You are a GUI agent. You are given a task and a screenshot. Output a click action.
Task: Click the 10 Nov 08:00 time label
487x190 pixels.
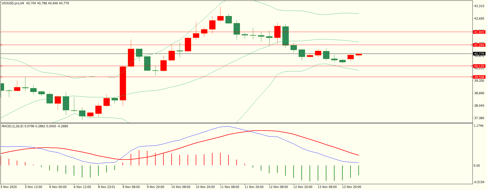pos(181,187)
